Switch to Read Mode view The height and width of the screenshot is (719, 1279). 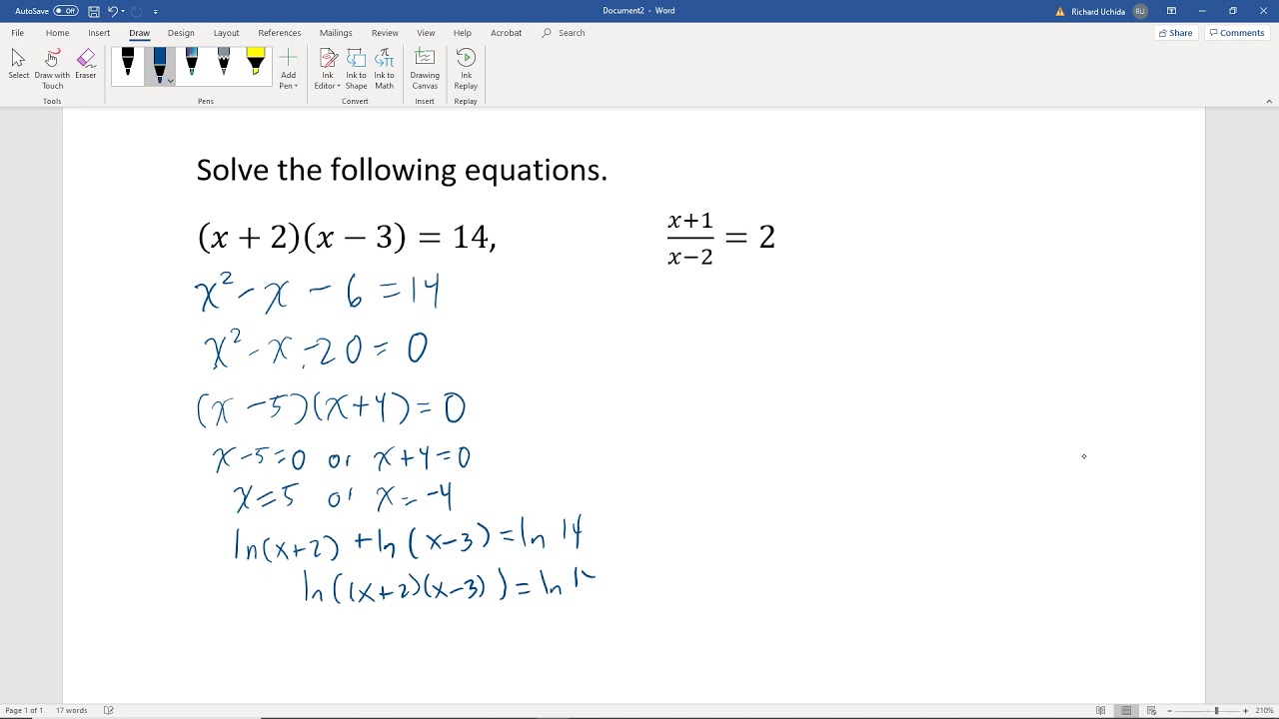[x=1101, y=710]
